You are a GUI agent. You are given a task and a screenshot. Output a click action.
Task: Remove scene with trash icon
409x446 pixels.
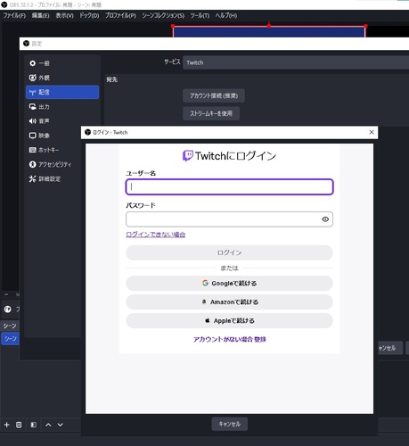(19, 425)
